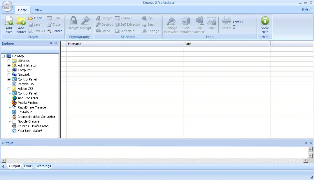The height and width of the screenshot is (180, 314).
Task: Switch to the View ribbon tab
Action: click(38, 10)
